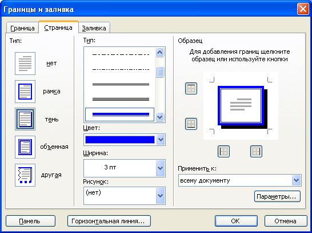Select the 'рамка' box border icon
The height and width of the screenshot is (233, 312).
click(25, 92)
